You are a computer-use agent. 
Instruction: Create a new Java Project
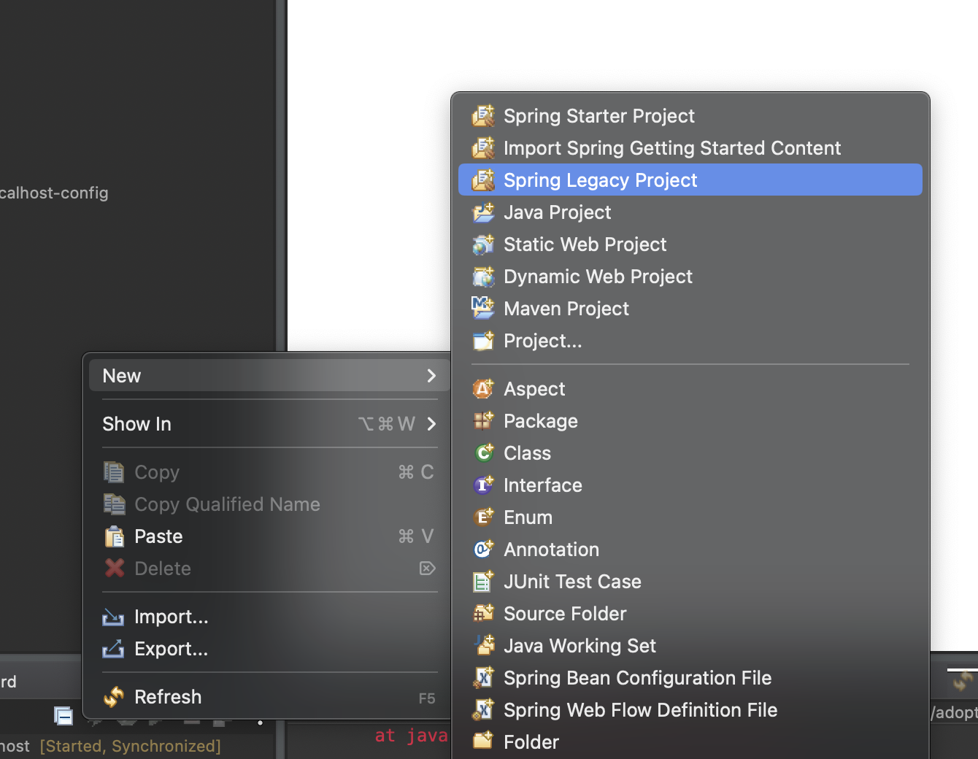click(x=690, y=212)
